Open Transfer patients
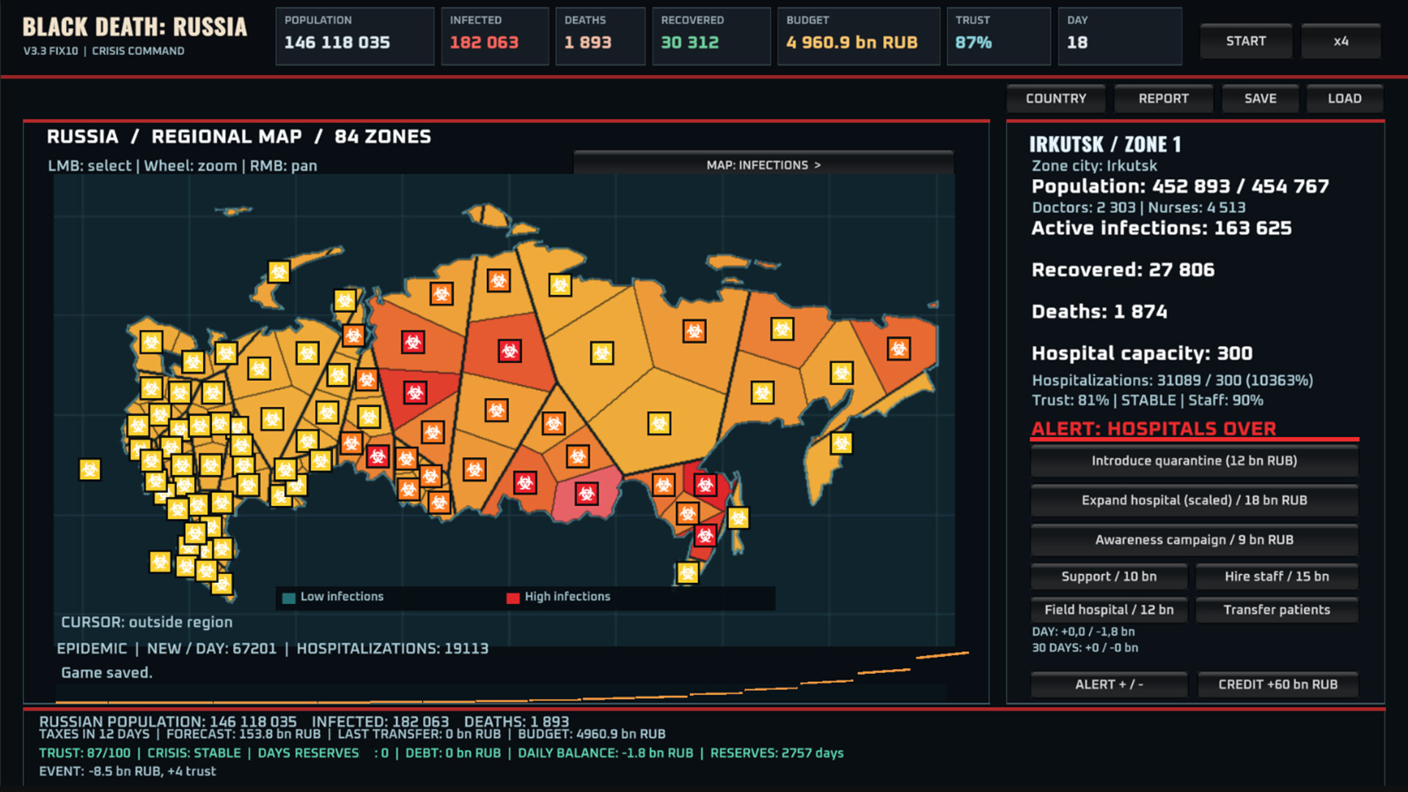Viewport: 1408px width, 792px height. 1277,609
